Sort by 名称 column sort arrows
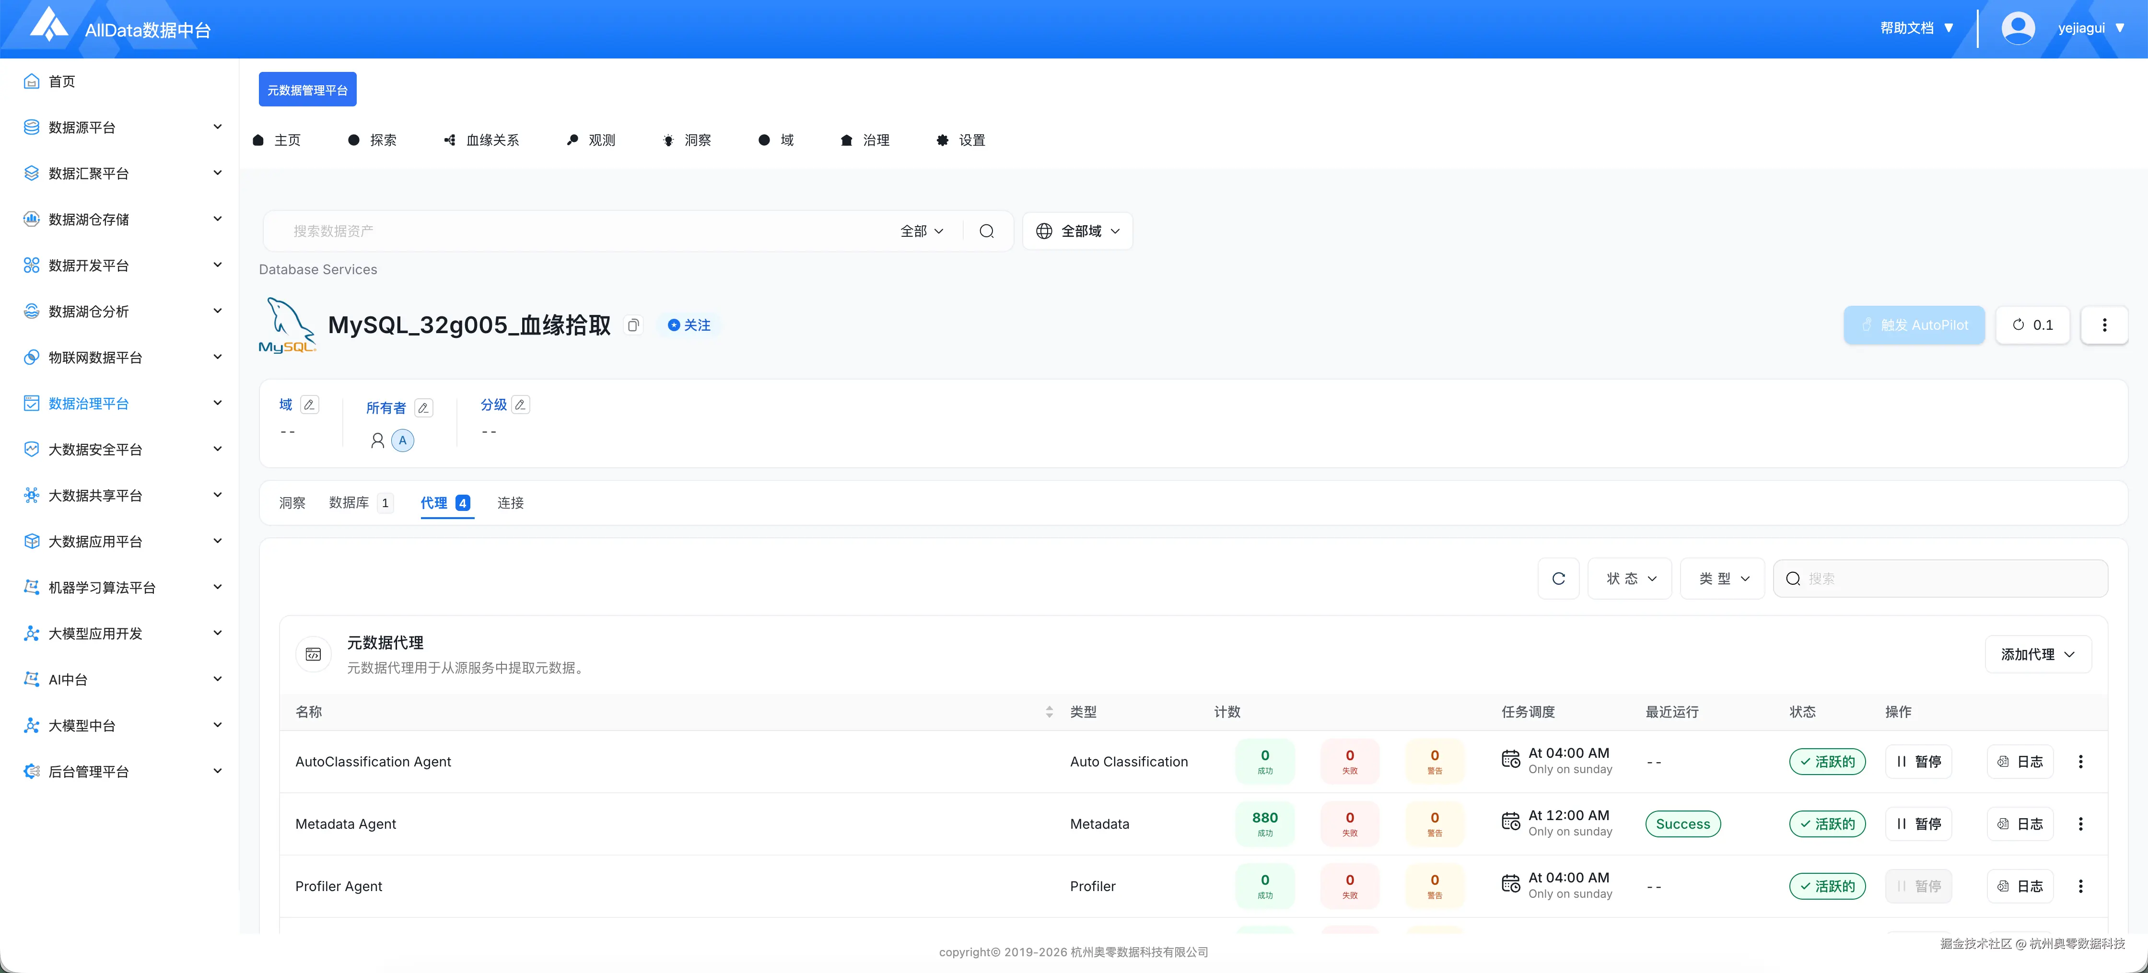 (x=1049, y=712)
